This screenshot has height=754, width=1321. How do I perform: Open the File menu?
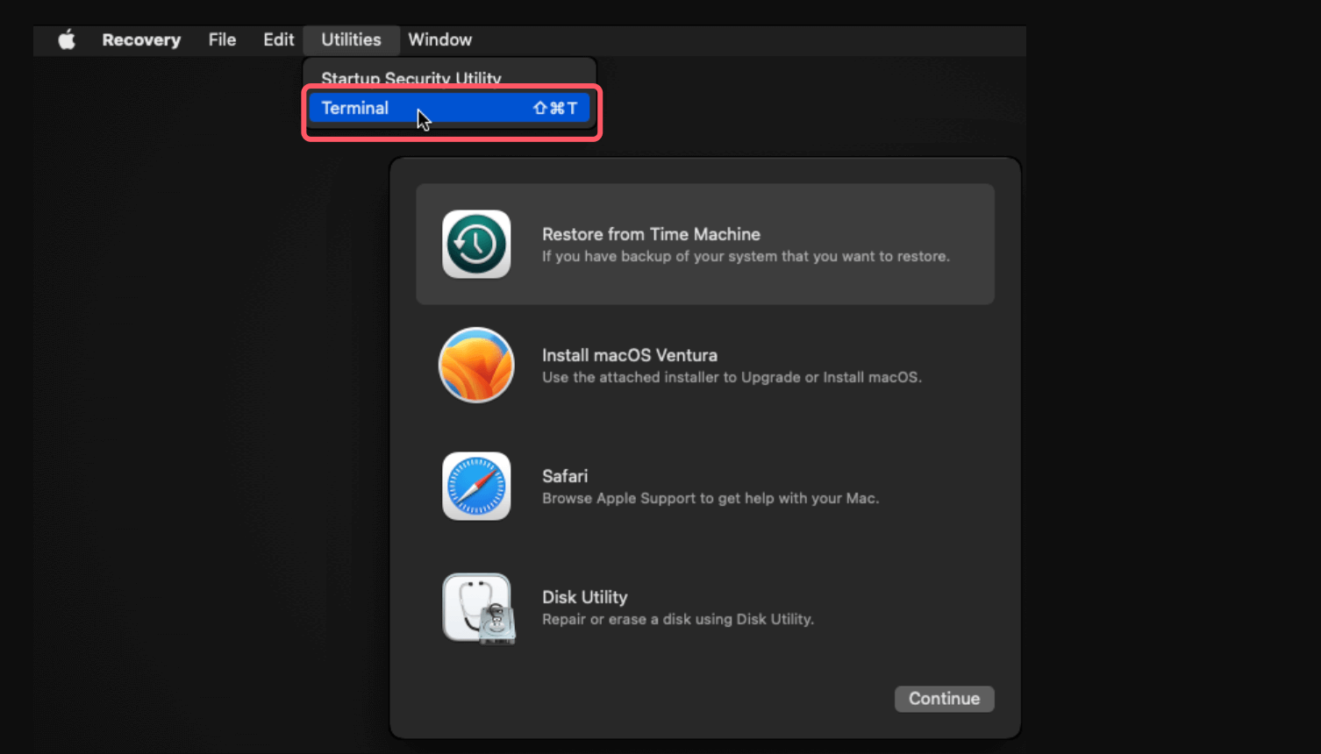pyautogui.click(x=222, y=40)
